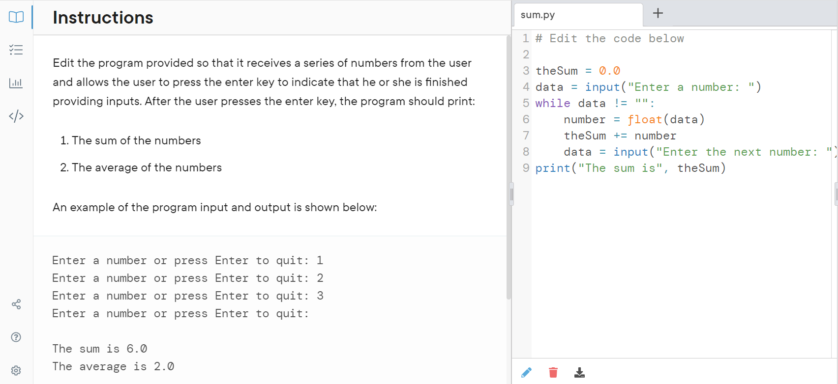Click the editor's right scrollbar handle

click(x=835, y=194)
